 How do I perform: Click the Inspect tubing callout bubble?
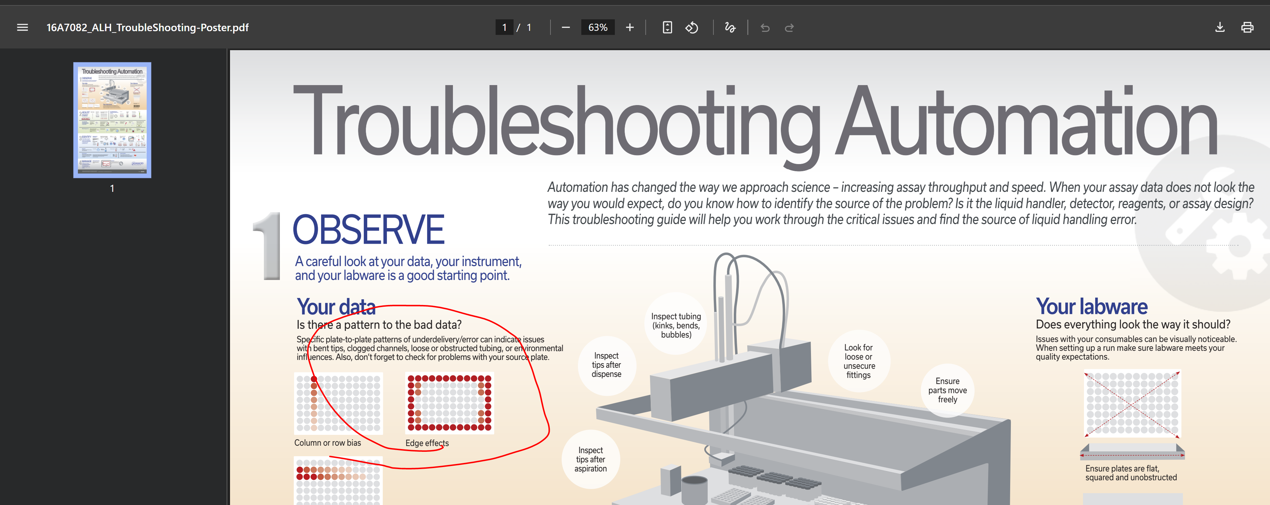(675, 325)
